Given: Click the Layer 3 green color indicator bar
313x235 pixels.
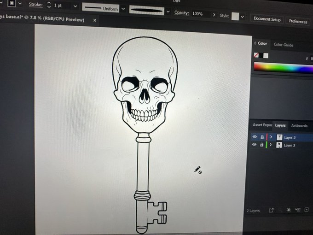Looking at the screenshot, I should pyautogui.click(x=267, y=145).
